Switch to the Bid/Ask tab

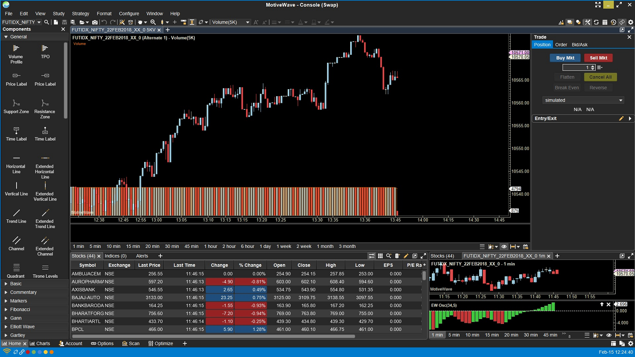(x=580, y=45)
